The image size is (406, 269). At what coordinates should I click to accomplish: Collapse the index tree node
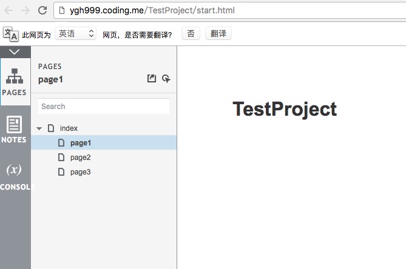pos(39,128)
